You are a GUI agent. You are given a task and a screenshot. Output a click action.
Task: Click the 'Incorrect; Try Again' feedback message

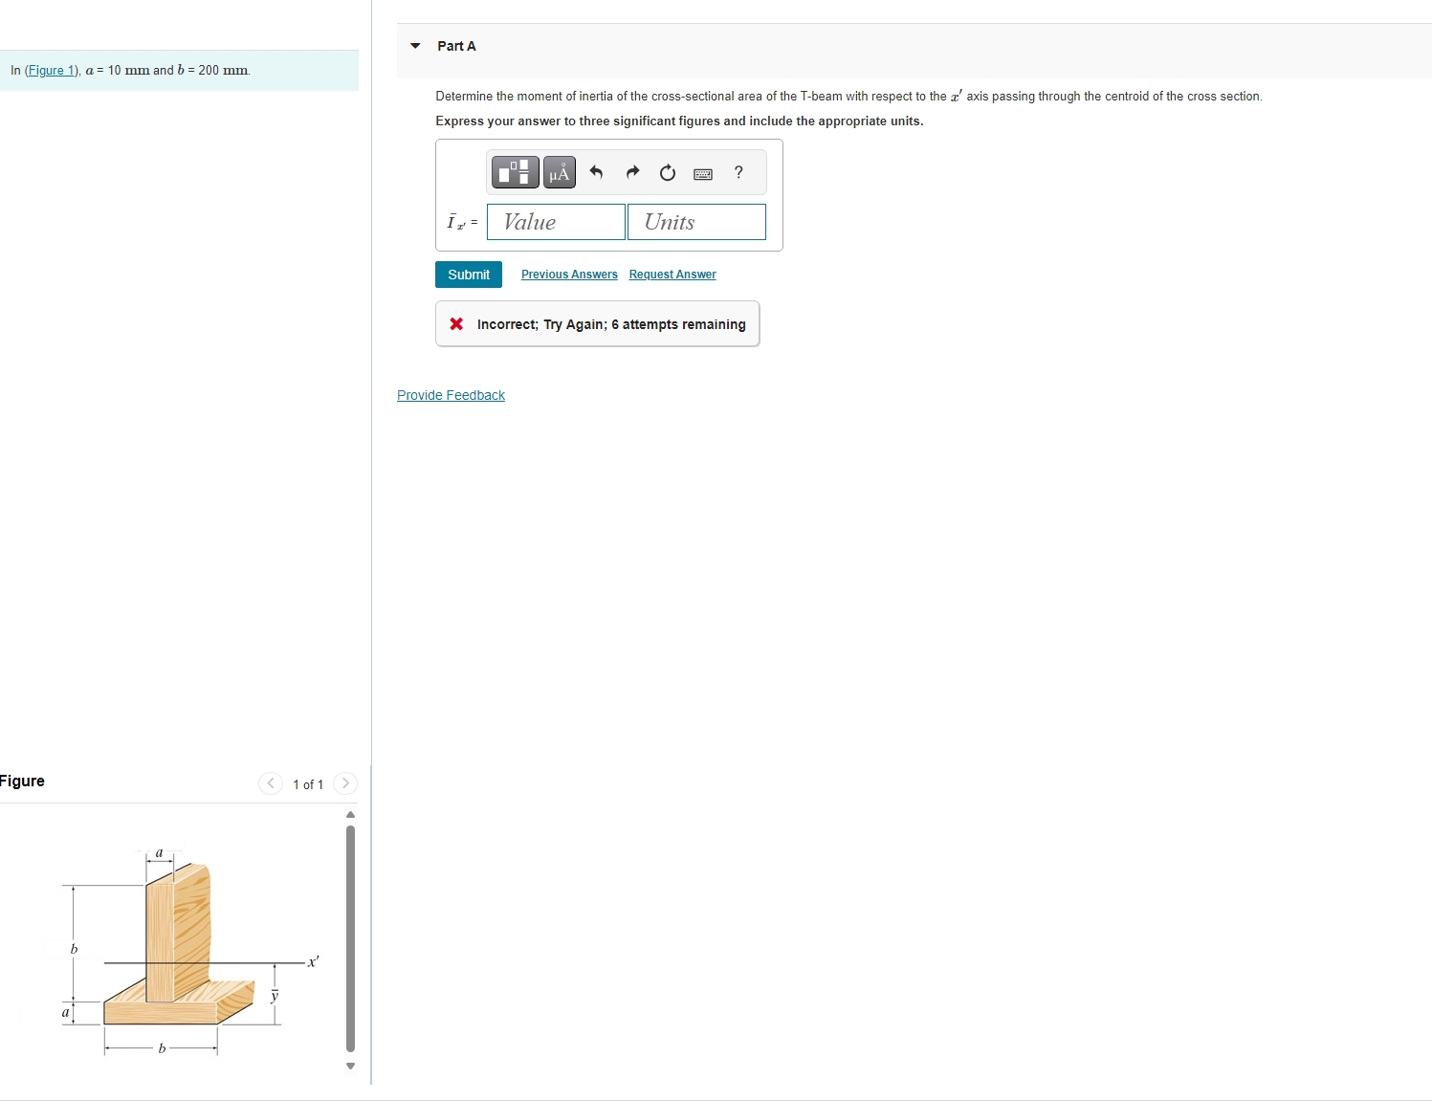tap(597, 324)
